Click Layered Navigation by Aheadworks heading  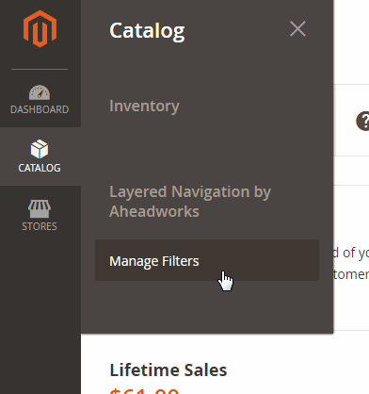click(190, 201)
